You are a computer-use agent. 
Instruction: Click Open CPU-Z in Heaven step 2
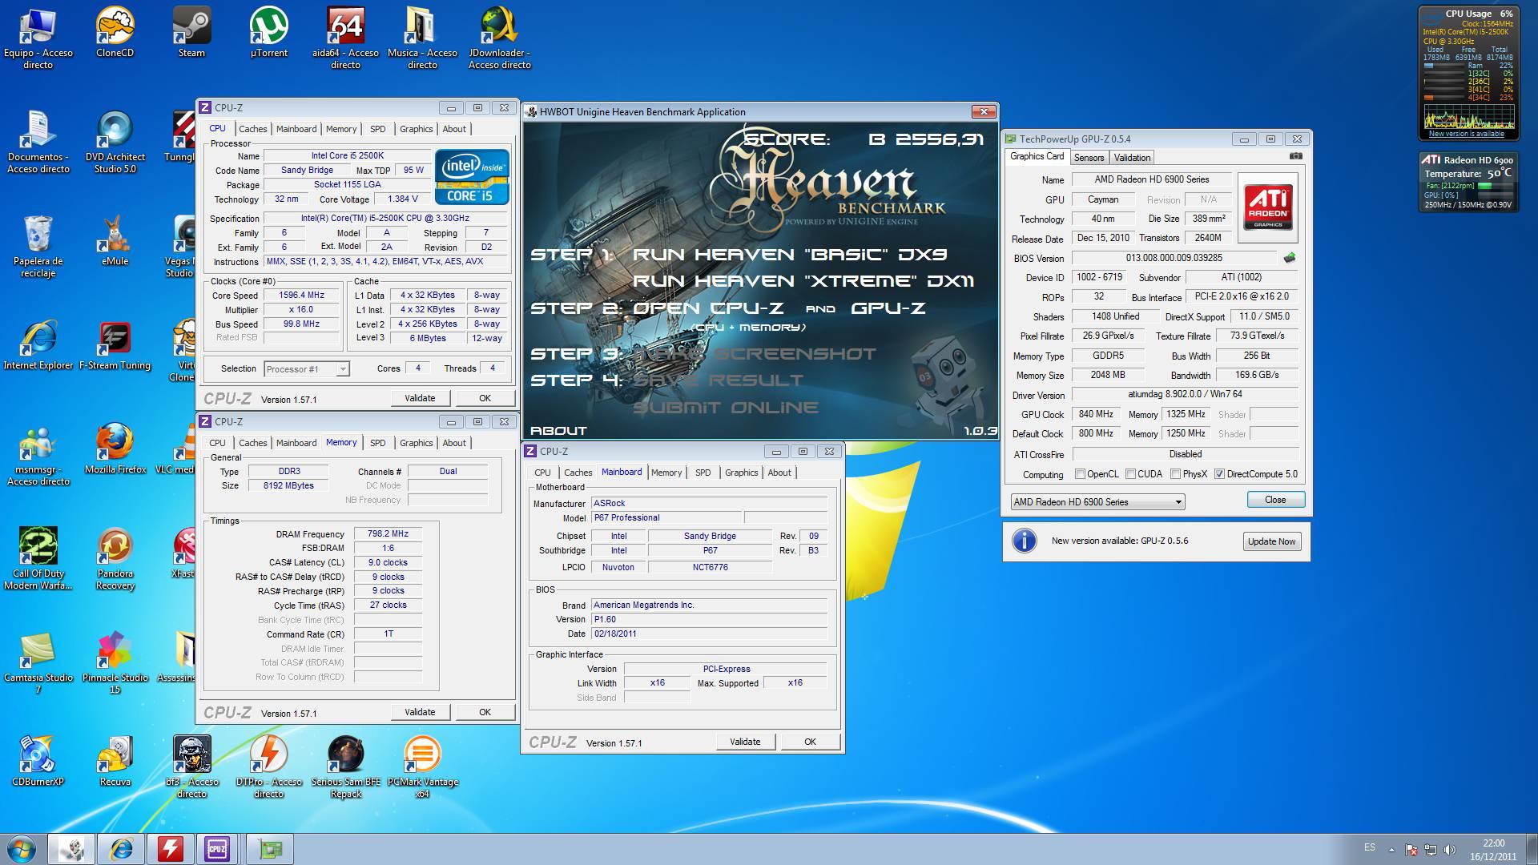point(708,308)
